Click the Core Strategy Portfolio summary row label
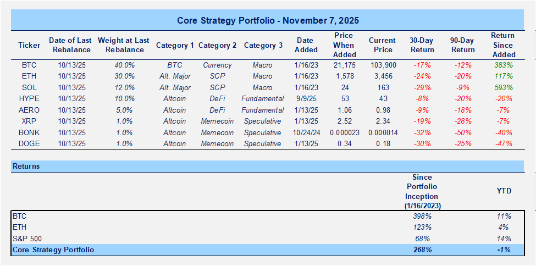The image size is (536, 266). point(53,250)
